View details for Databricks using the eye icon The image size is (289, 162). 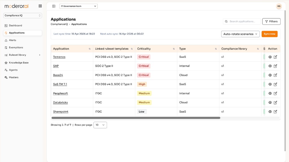point(270,102)
